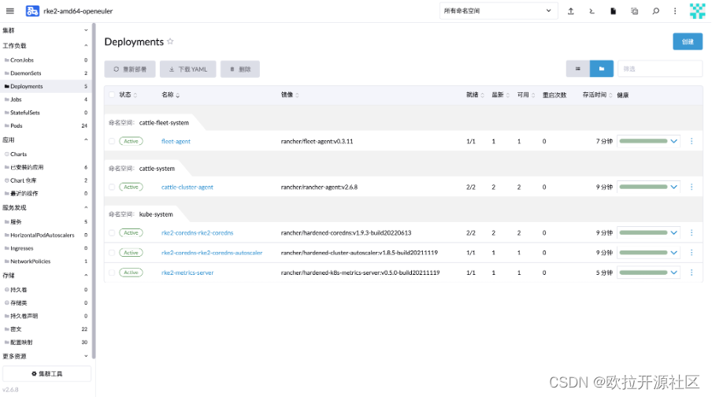Open the cattle-cluster-agent row actions menu
The height and width of the screenshot is (397, 712).
tap(692, 187)
